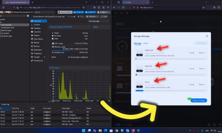Click Format for the boot storage
222x133 pixels.
(192, 85)
